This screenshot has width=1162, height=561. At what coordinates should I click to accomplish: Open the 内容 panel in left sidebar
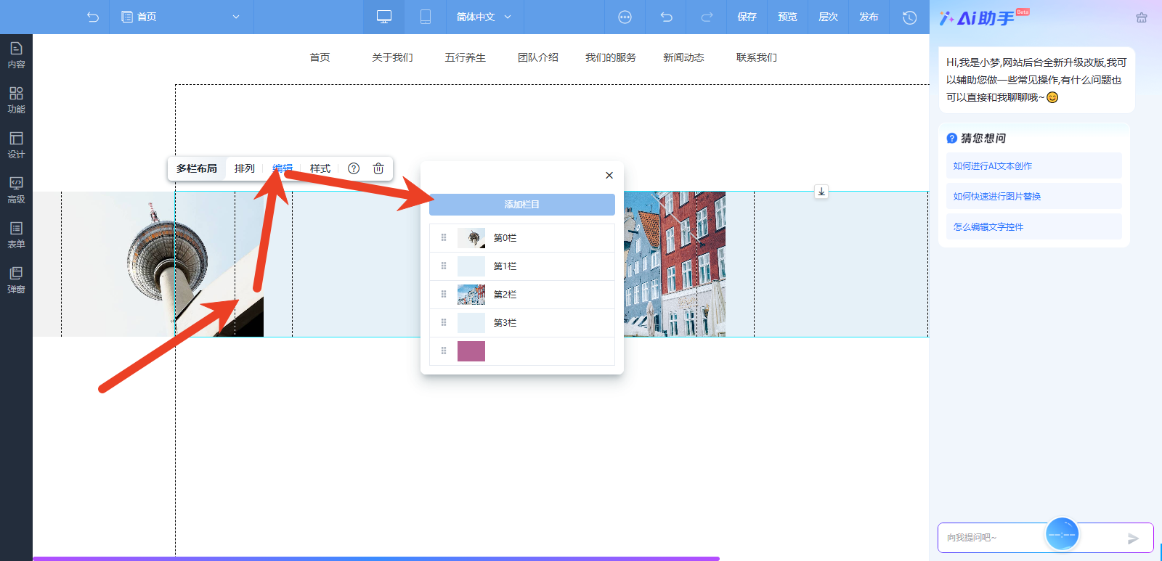point(16,55)
